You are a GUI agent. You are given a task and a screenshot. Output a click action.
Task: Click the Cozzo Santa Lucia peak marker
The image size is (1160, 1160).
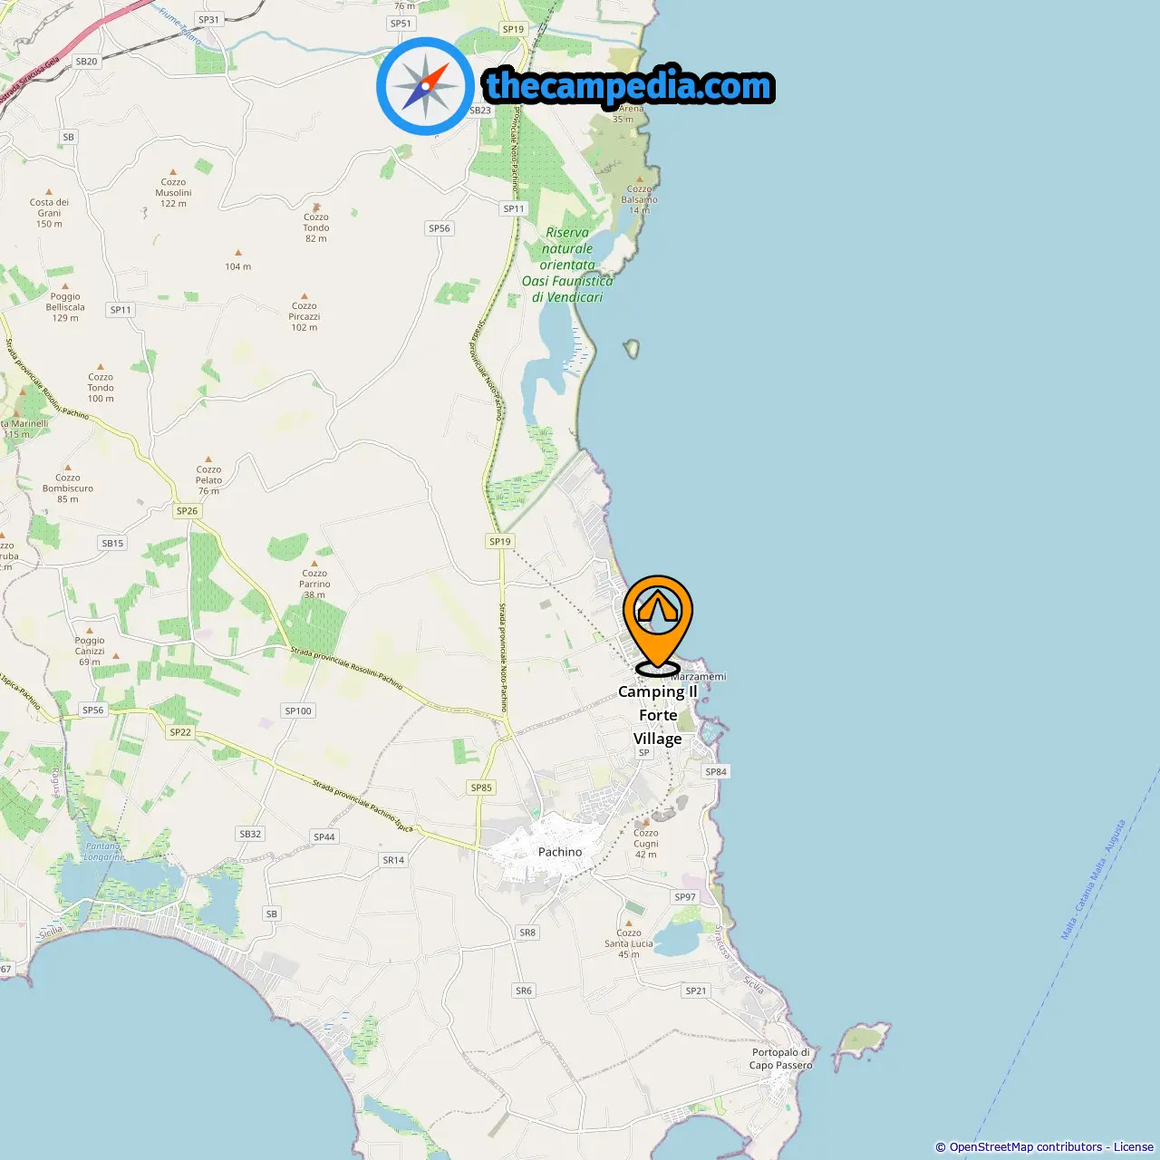(x=629, y=923)
